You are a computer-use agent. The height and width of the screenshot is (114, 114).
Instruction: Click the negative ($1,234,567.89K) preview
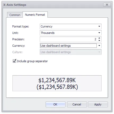[x=57, y=87]
